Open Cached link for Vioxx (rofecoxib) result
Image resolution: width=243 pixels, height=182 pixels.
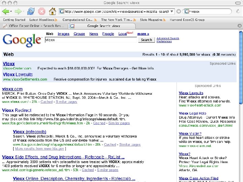coord(110,144)
